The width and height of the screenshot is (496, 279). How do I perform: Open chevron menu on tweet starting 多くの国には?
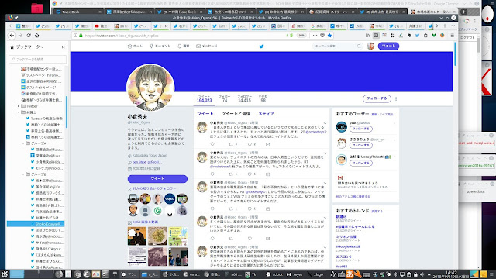pos(325,218)
